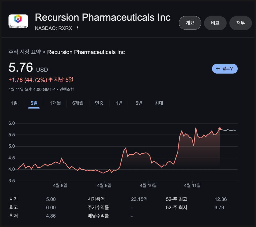Image resolution: width=256 pixels, height=227 pixels.
Task: Open the 재무 tab
Action: coord(240,23)
